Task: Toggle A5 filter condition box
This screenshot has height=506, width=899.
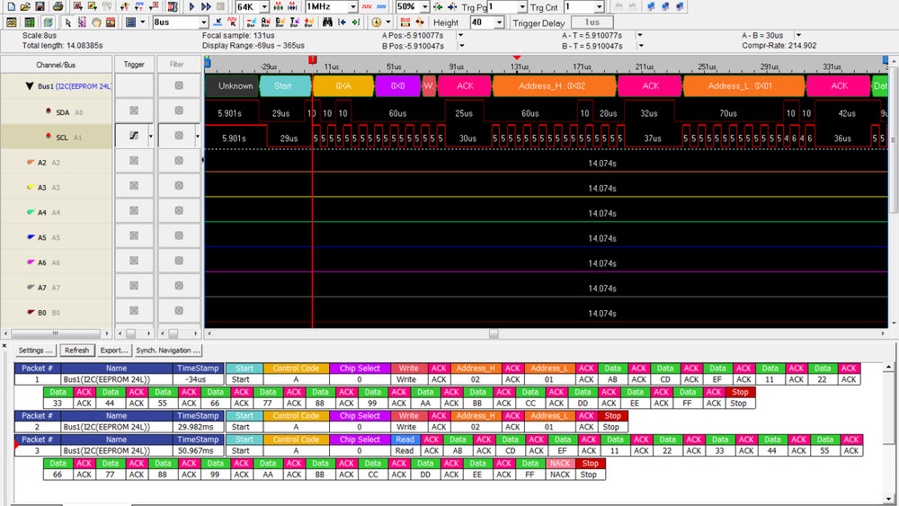Action: [179, 235]
